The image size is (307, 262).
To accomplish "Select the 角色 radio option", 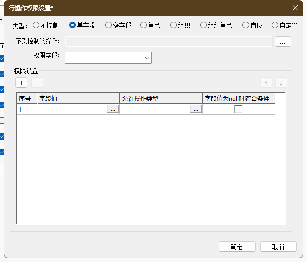I will point(144,25).
